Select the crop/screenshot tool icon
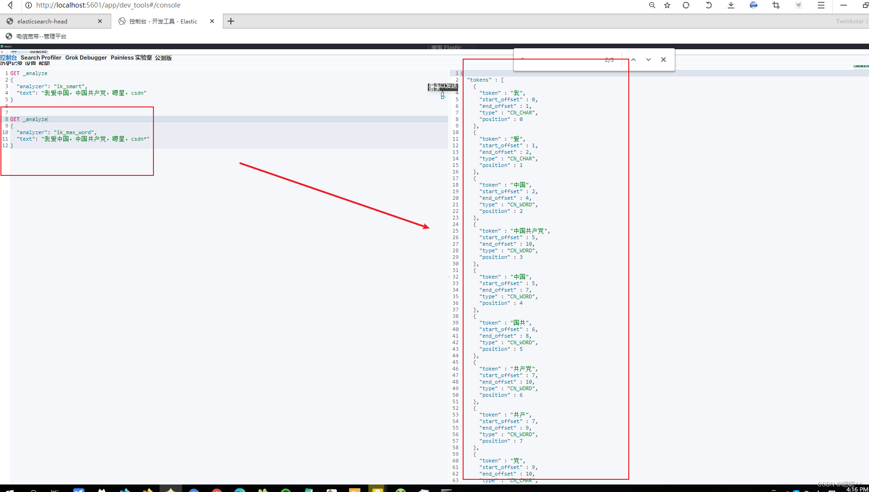The height and width of the screenshot is (492, 869). click(x=776, y=5)
